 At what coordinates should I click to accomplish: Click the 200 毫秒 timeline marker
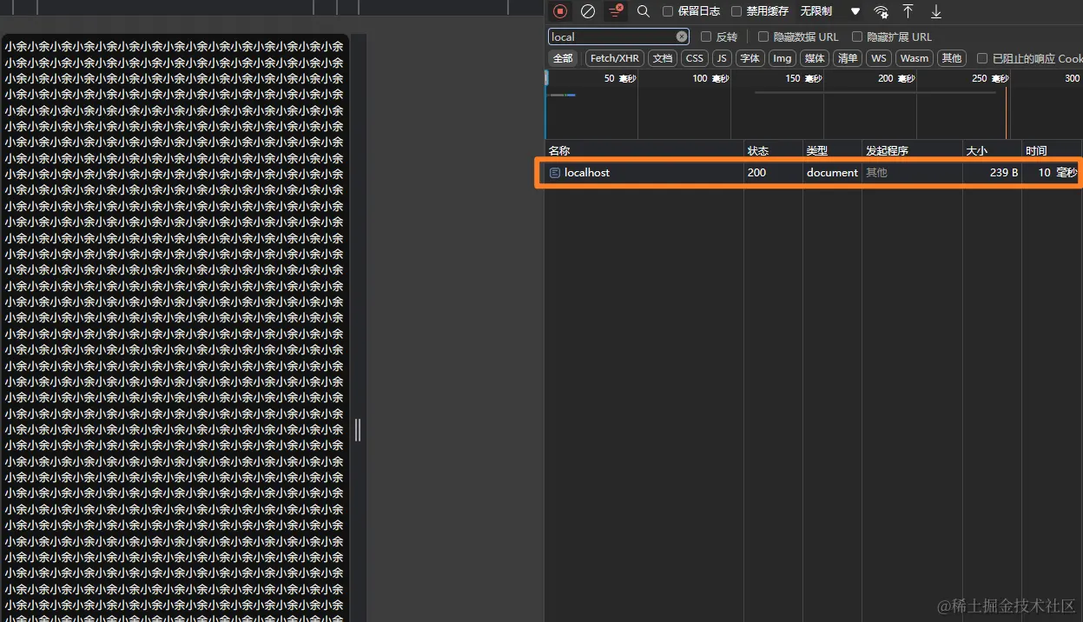pos(896,78)
